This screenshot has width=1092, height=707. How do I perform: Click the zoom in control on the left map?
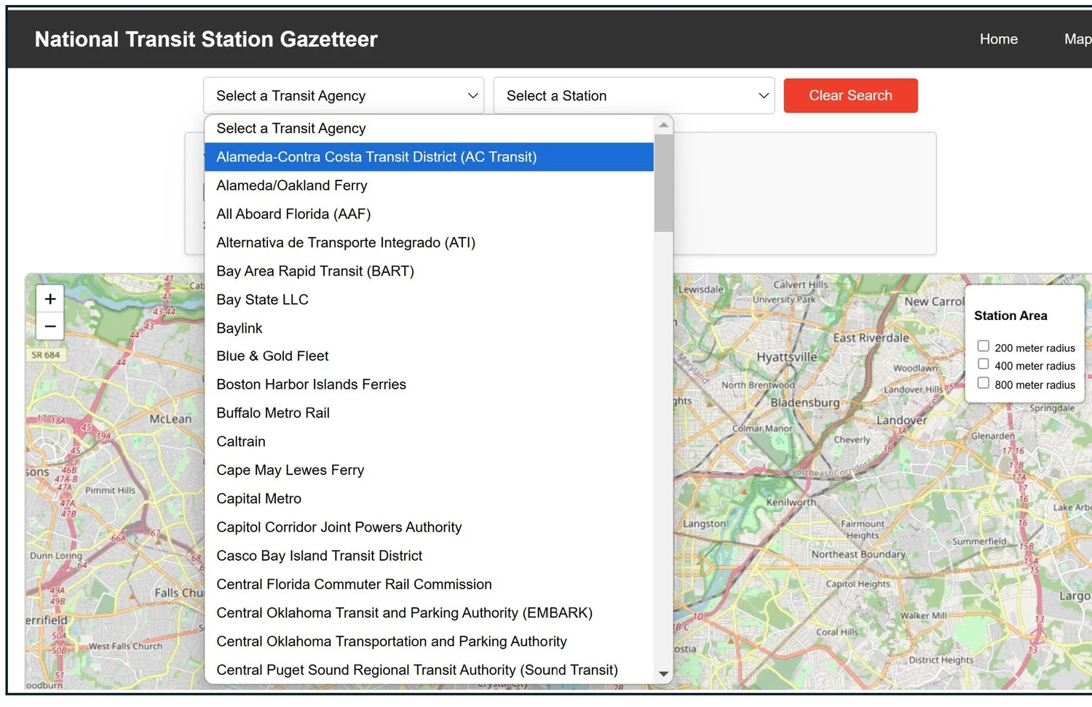50,298
